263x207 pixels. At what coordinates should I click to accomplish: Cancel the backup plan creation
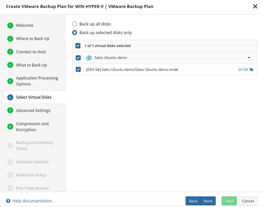pos(248,201)
